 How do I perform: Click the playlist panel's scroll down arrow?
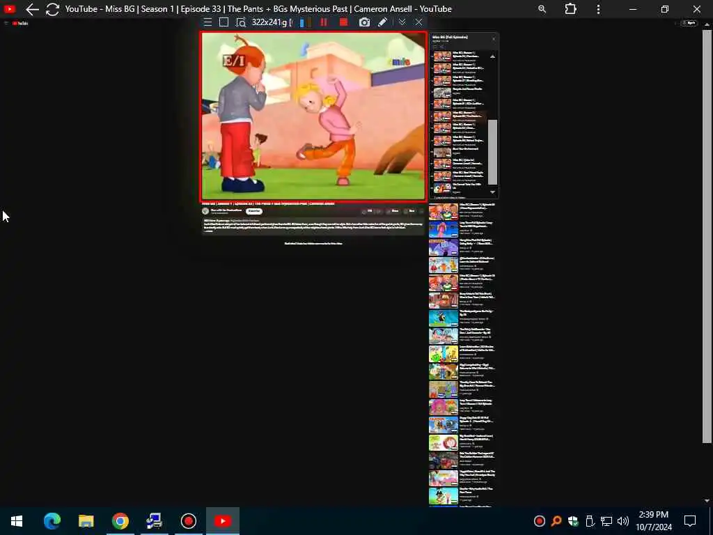tap(492, 192)
